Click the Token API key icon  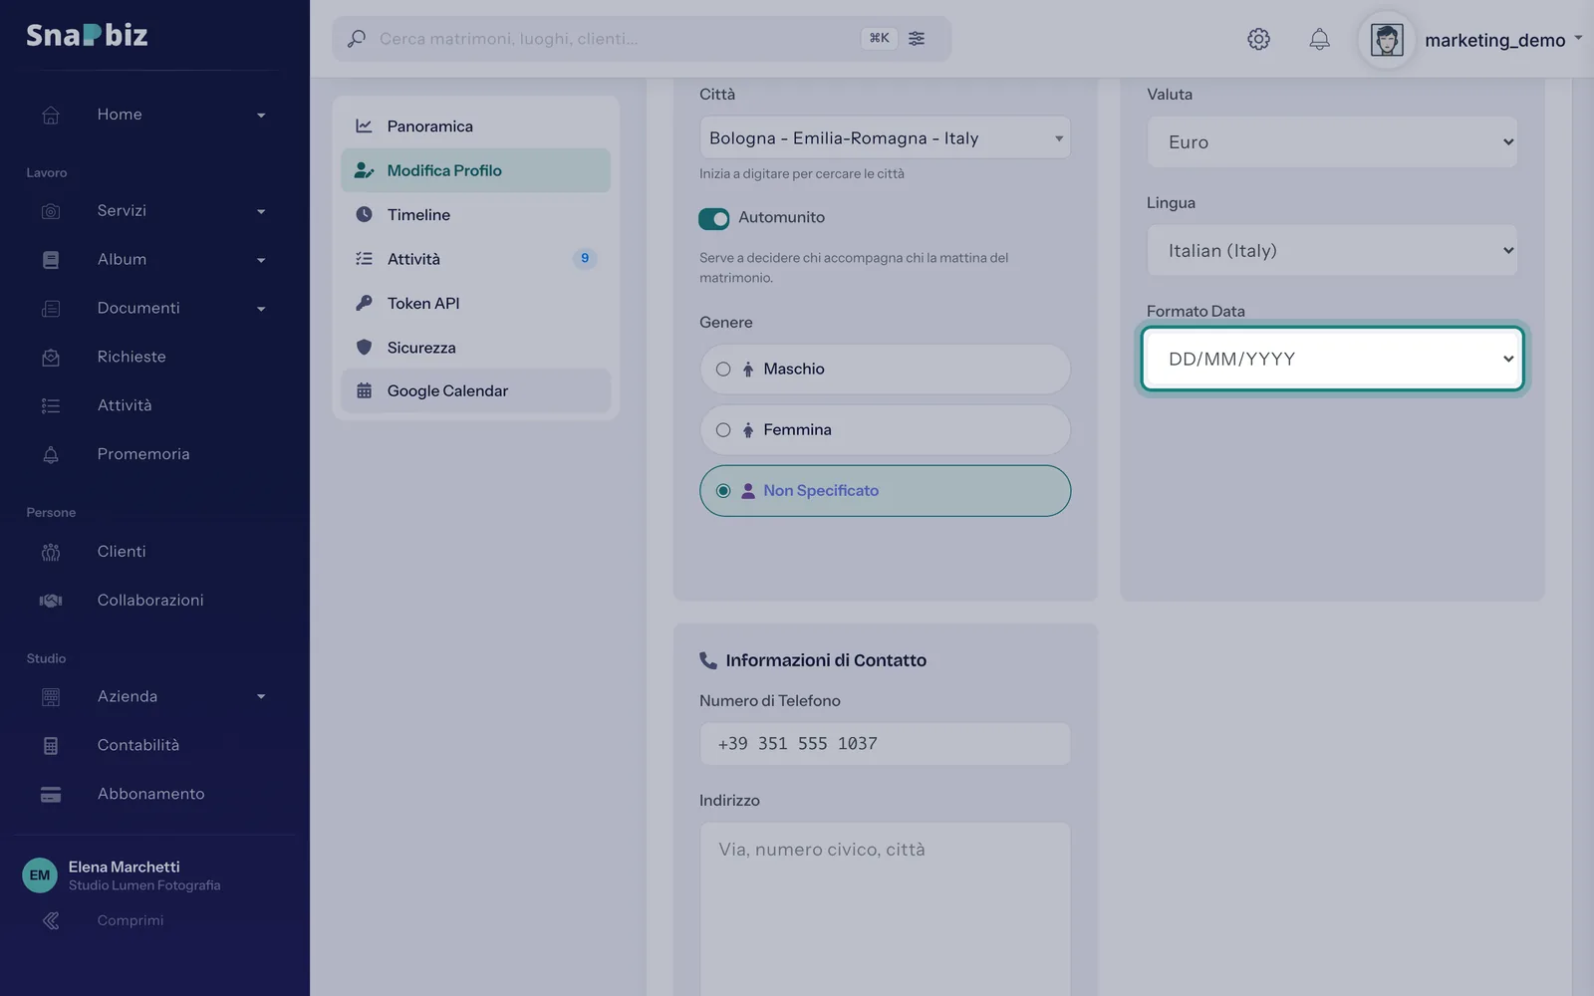(x=364, y=303)
